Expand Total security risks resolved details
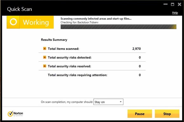184x122 pixels. pos(45,66)
